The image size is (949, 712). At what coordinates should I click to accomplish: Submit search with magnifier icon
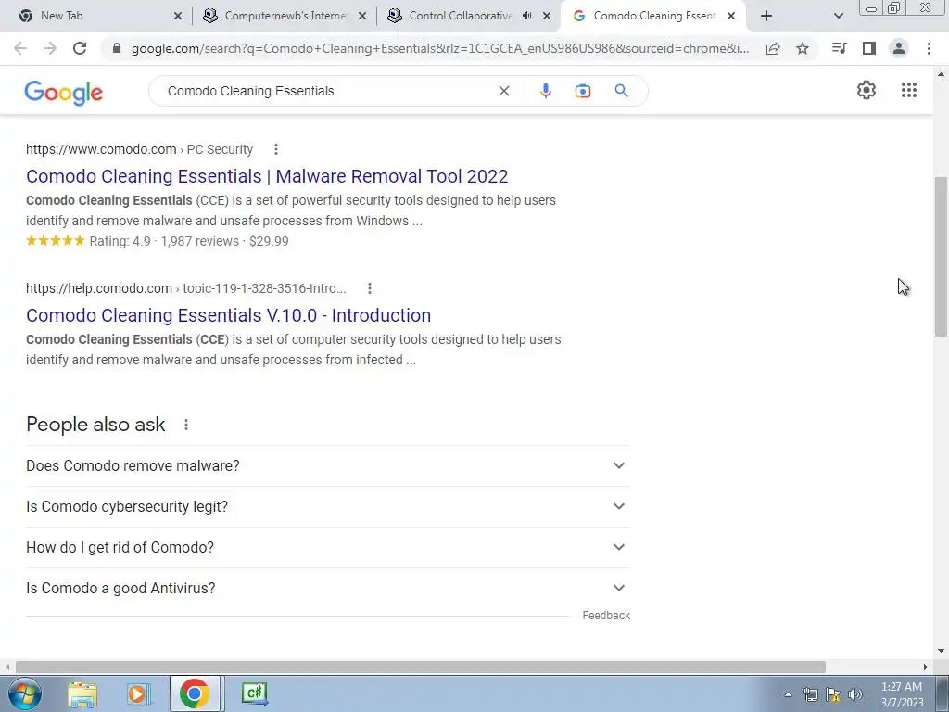coord(621,91)
